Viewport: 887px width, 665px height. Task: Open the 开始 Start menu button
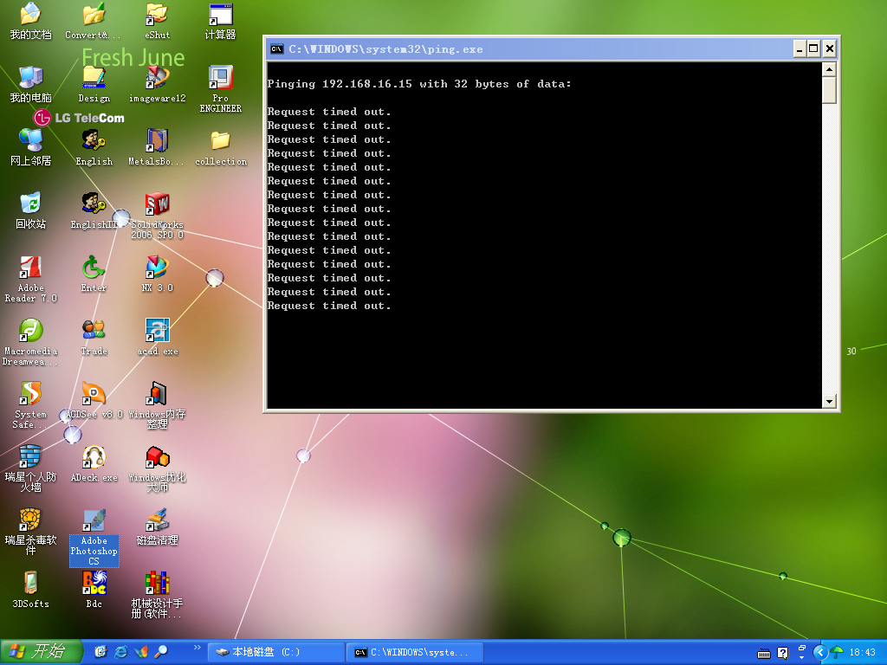pos(41,652)
